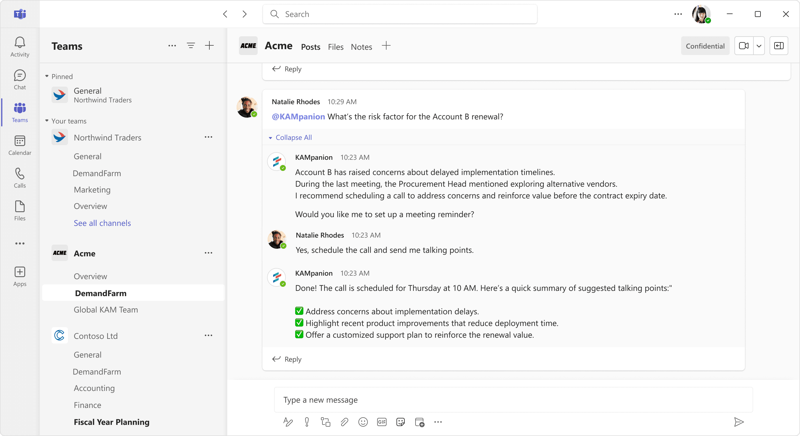Image resolution: width=800 pixels, height=436 pixels.
Task: Click the attach file paperclip icon
Action: click(x=344, y=422)
